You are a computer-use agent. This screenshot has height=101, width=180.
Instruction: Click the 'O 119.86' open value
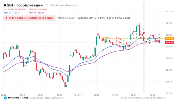pyautogui.click(x=9, y=9)
